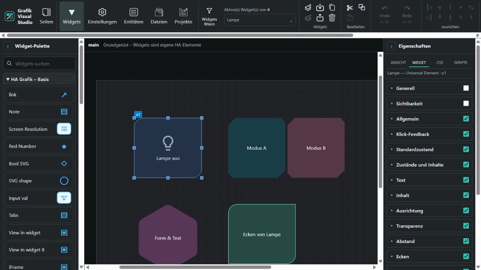Expand the Zustände und Inhalte section
The width and height of the screenshot is (481, 270).
[430, 165]
